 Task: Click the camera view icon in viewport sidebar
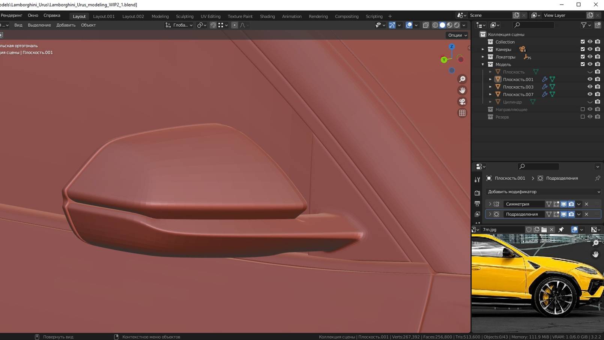(462, 101)
